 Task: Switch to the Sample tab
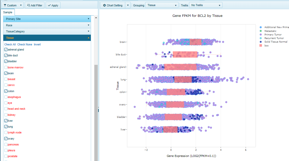pyautogui.click(x=8, y=12)
